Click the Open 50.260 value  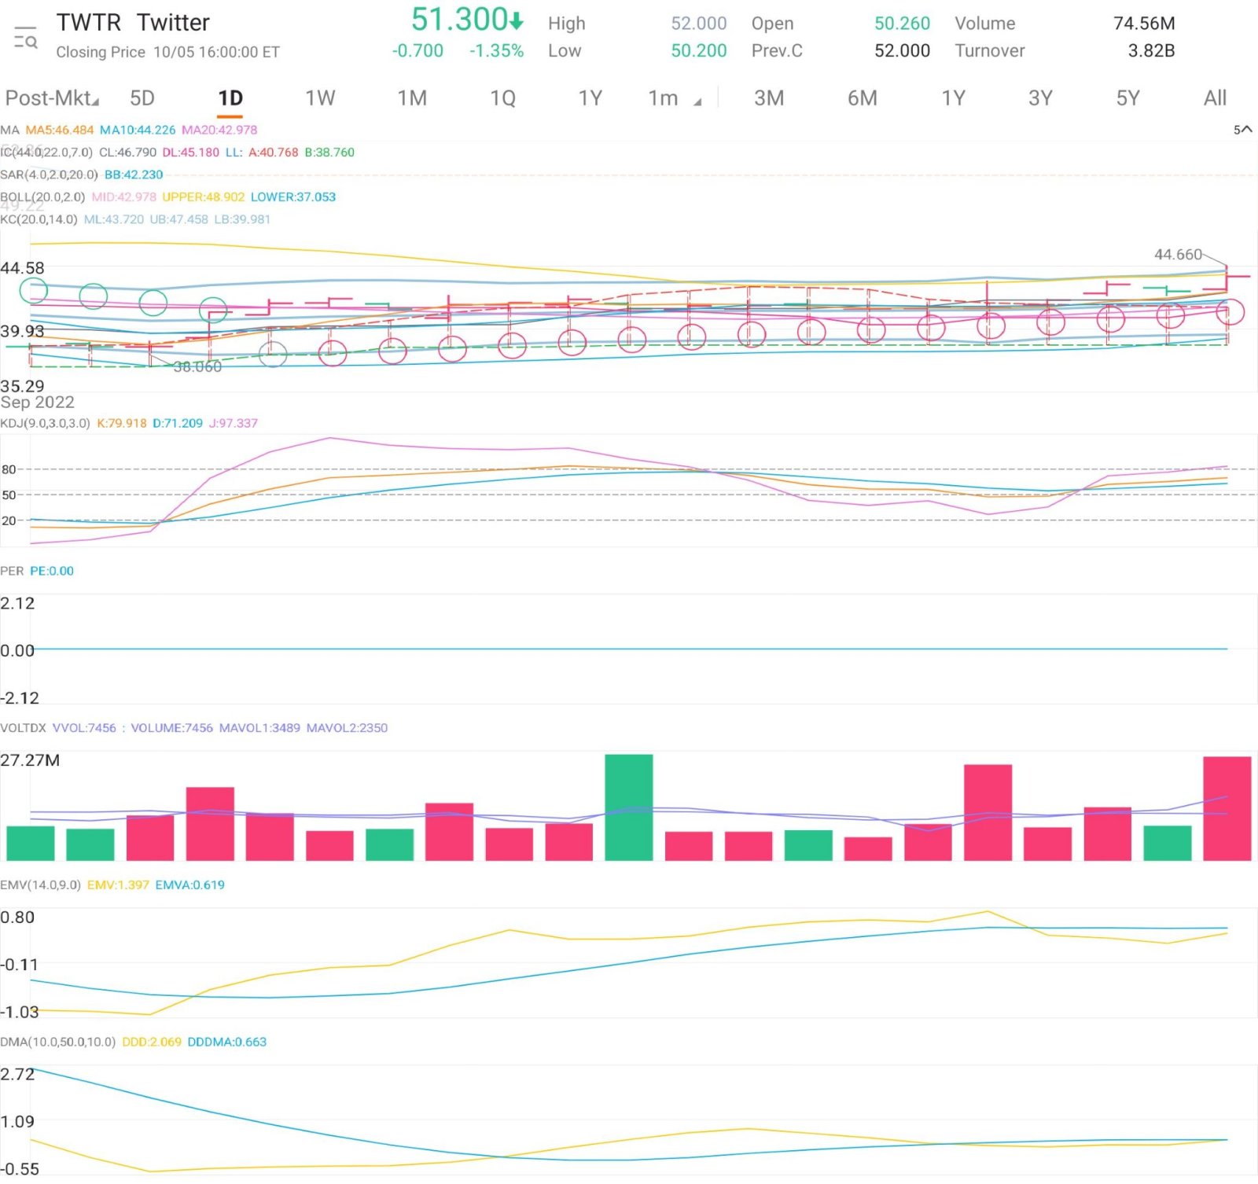click(x=902, y=24)
